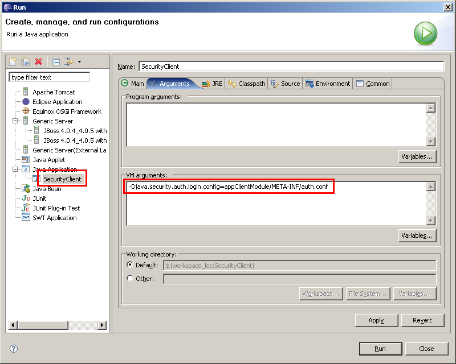The height and width of the screenshot is (364, 456).
Task: Open the help question mark icon
Action: point(14,349)
